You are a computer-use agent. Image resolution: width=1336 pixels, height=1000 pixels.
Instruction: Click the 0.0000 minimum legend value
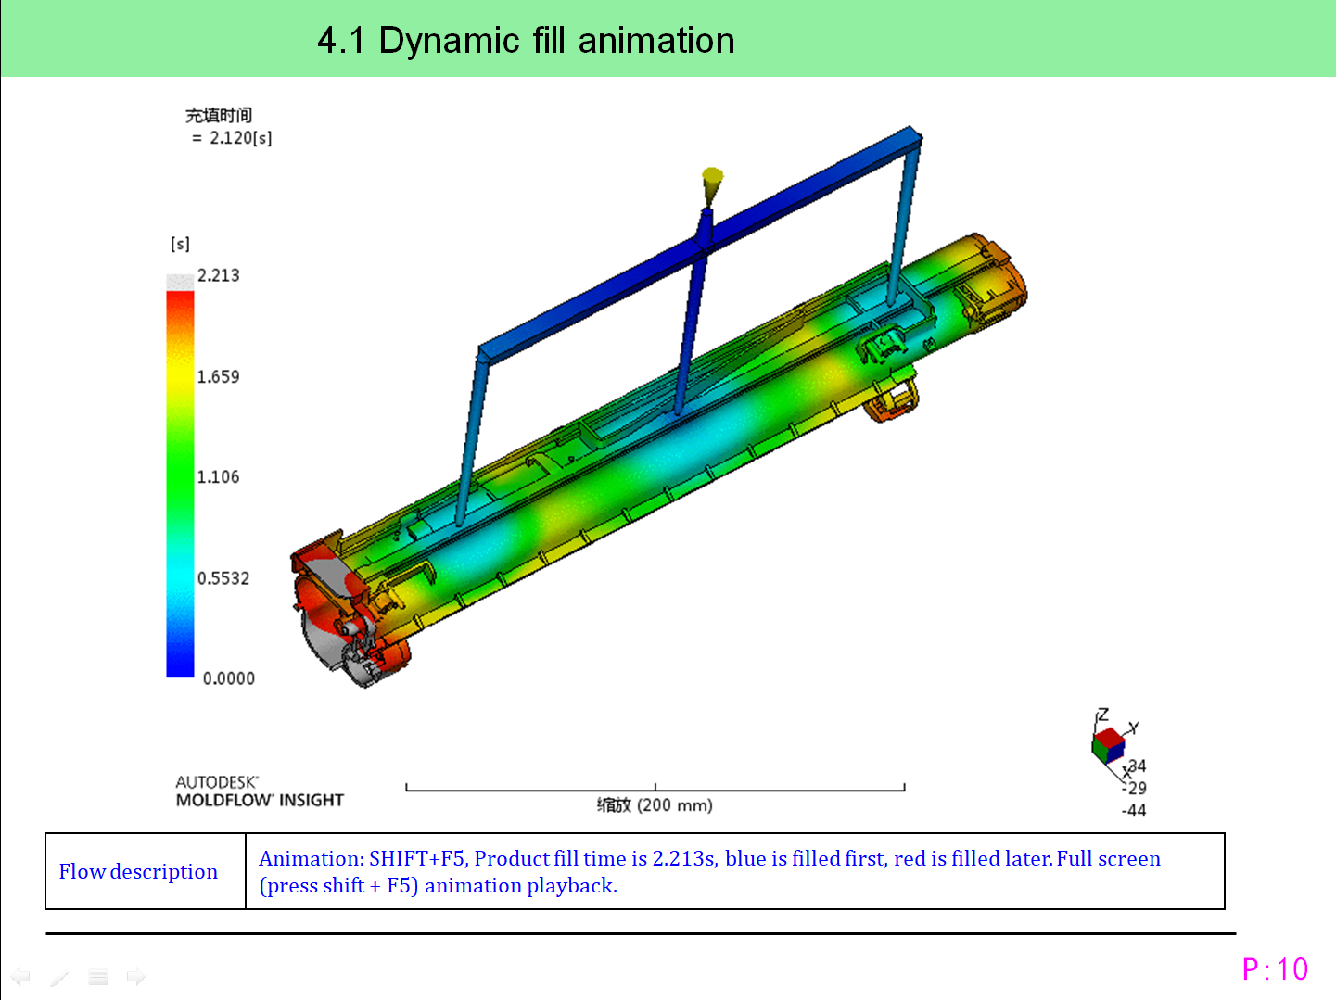pos(228,678)
